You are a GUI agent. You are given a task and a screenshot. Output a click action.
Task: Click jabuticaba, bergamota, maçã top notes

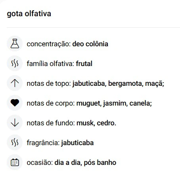tap(118, 83)
